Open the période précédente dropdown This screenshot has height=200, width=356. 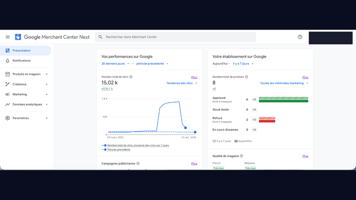click(x=152, y=64)
